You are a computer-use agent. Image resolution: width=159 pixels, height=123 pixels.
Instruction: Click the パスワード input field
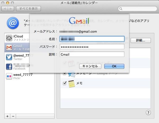point(92,47)
